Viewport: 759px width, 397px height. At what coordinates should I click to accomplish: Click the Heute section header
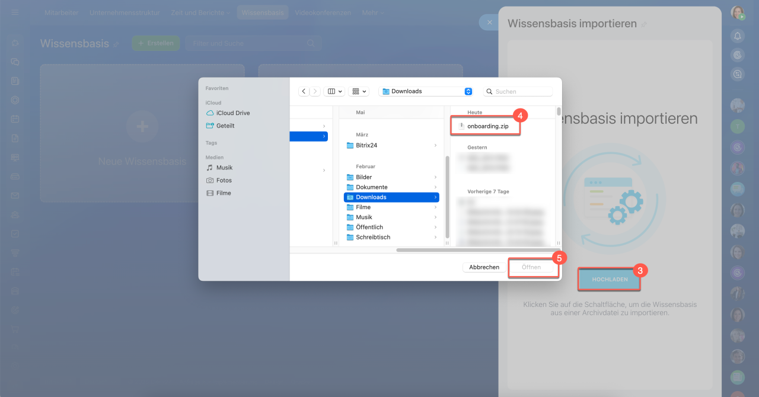[475, 113]
